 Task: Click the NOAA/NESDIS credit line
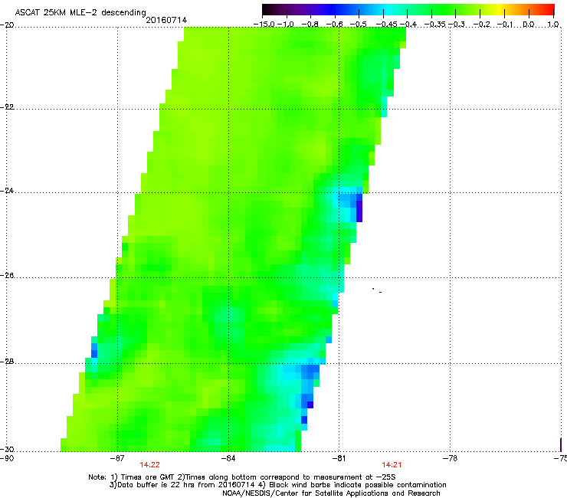tap(331, 493)
